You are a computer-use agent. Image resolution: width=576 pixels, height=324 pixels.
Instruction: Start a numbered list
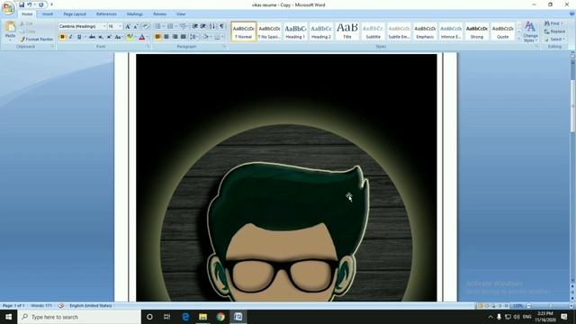(170, 26)
